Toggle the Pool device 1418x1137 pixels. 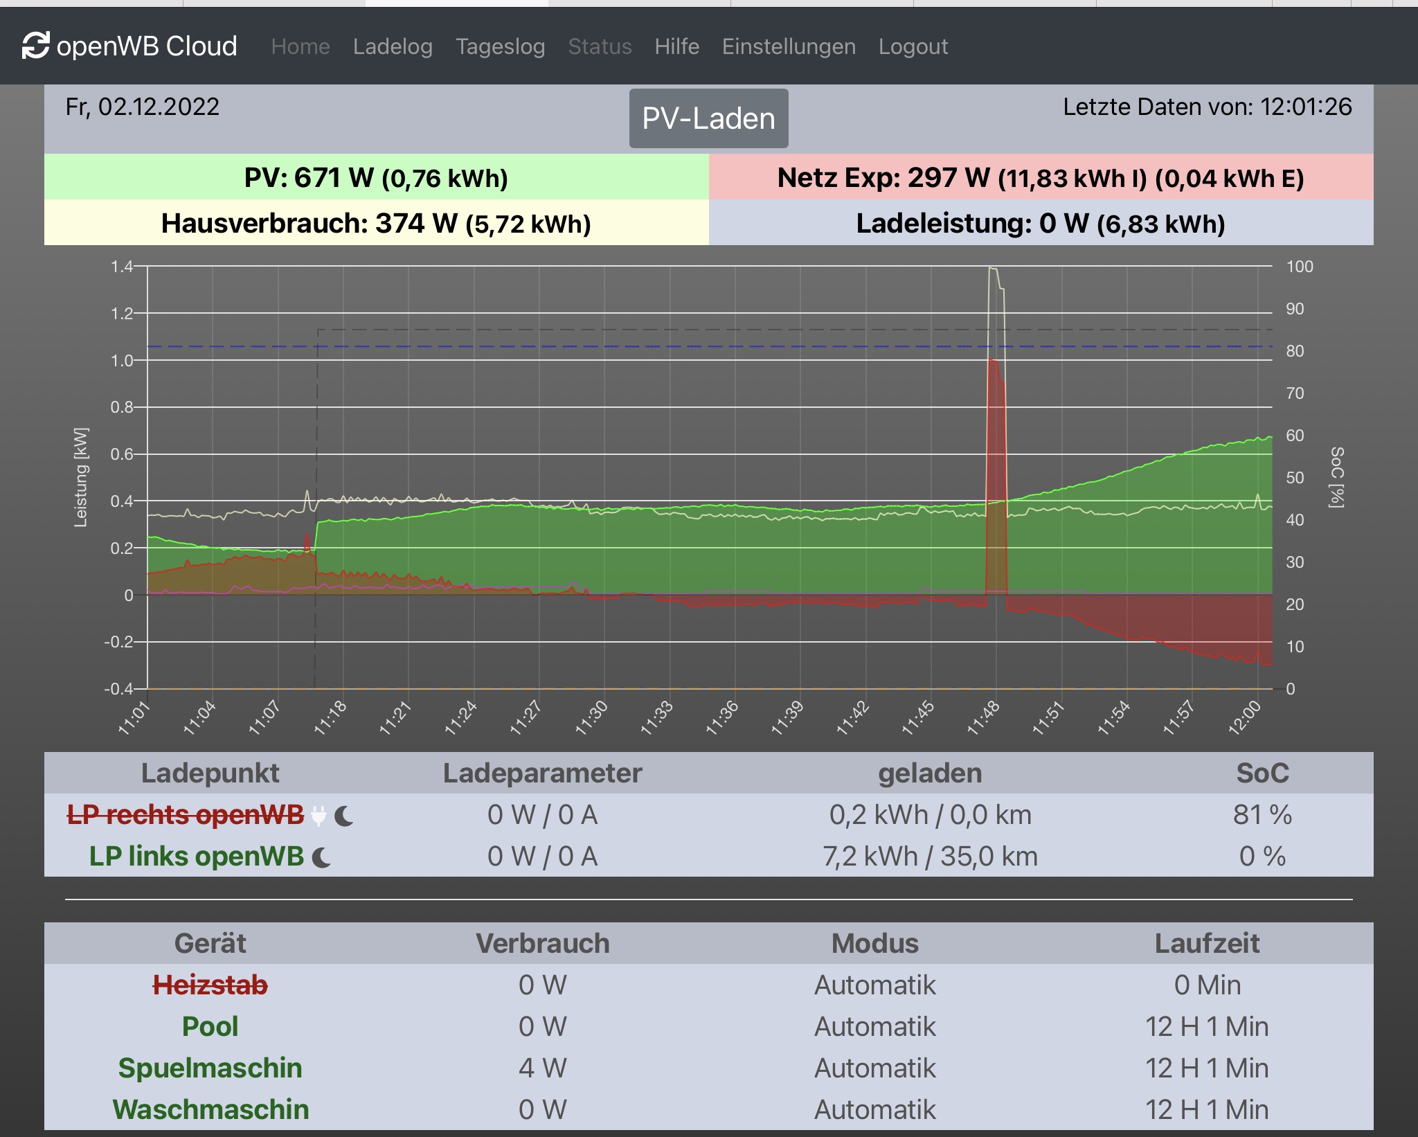[x=210, y=1026]
